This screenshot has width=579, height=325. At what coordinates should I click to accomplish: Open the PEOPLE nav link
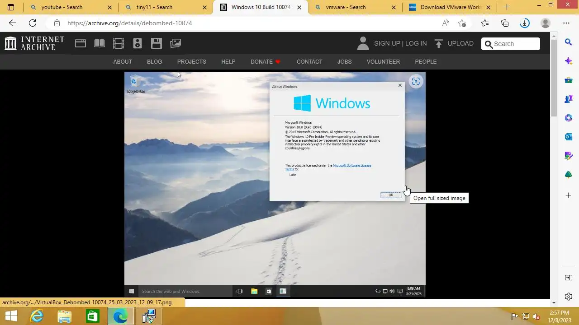tap(426, 62)
